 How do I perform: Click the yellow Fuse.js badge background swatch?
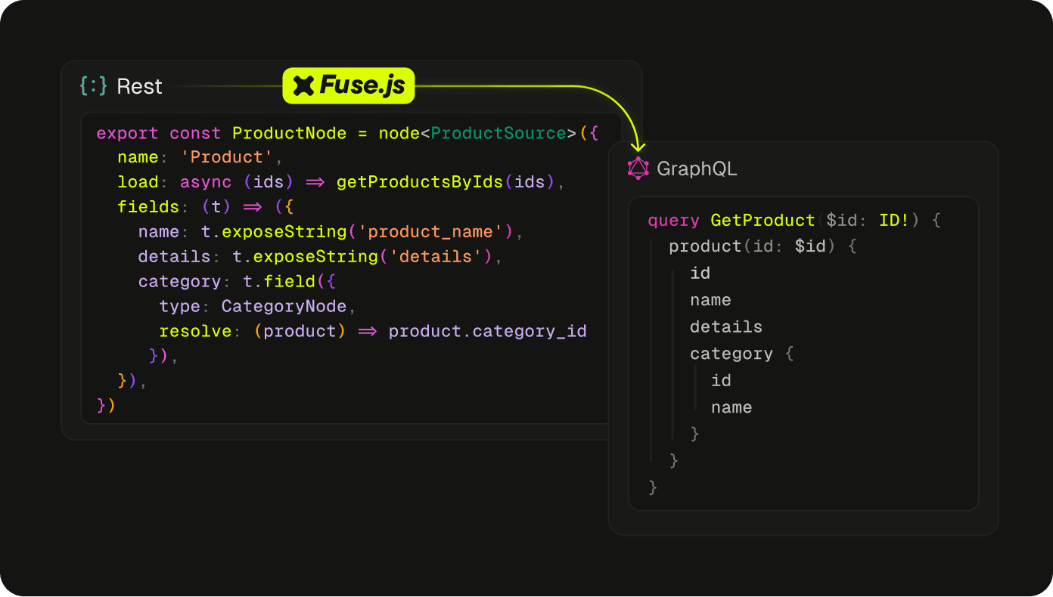[x=401, y=85]
